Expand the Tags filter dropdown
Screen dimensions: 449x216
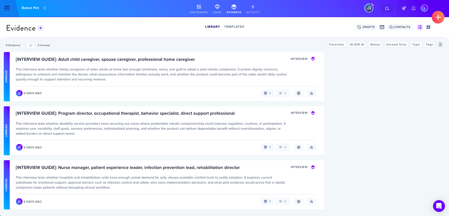tap(429, 45)
